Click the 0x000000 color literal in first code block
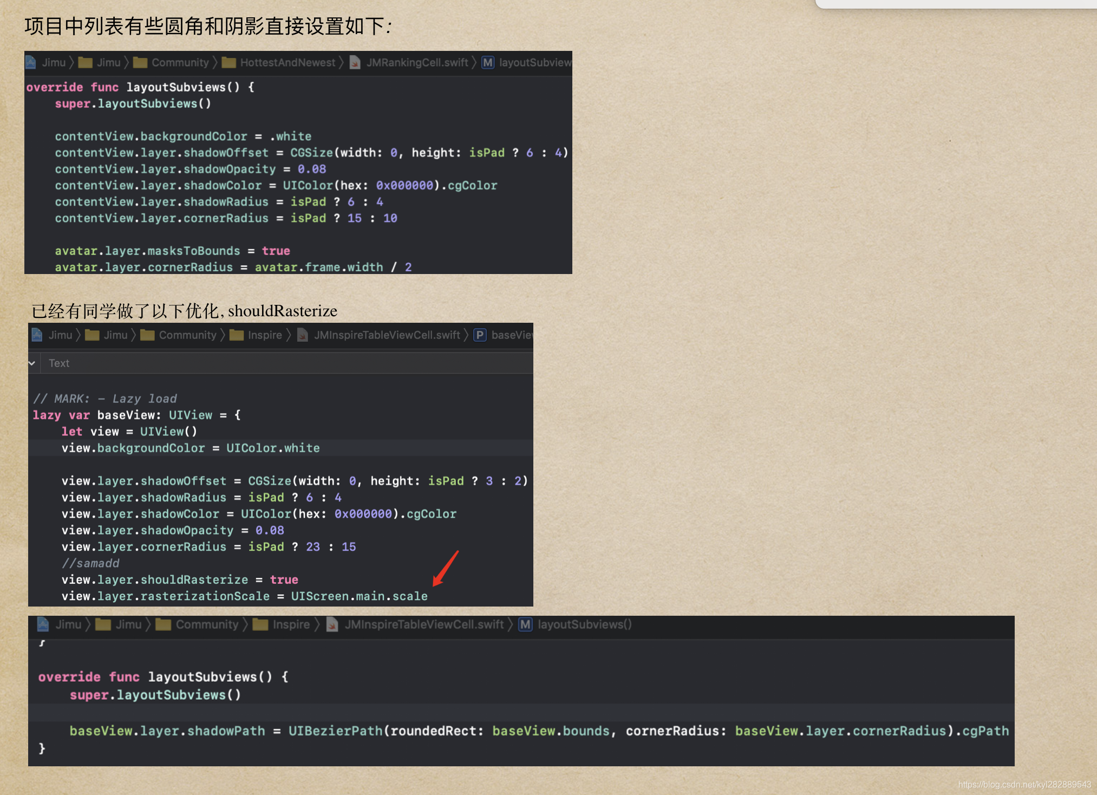This screenshot has width=1097, height=795. tap(404, 185)
